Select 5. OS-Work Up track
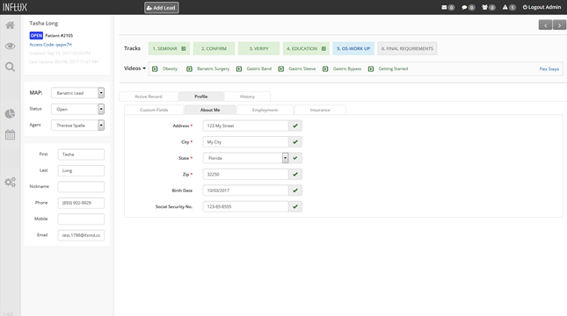567x316 pixels. click(x=353, y=48)
